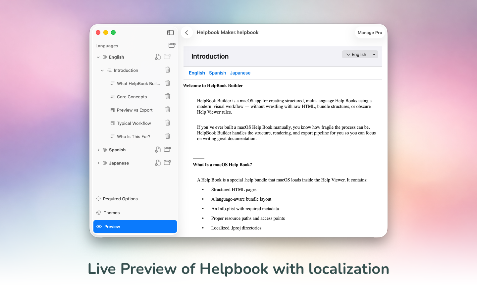Viewport: 477px width, 298px height.
Task: Delete the Core Concepts page
Action: coord(168,96)
